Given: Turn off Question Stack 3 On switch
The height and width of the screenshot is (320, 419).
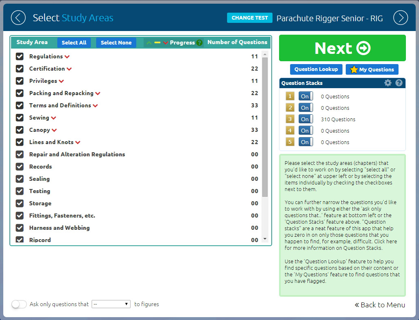Looking at the screenshot, I should [306, 119].
